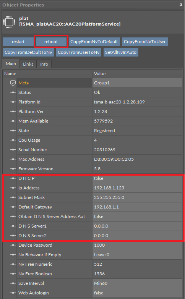Screen dimensions: 185x299
Task: Click the slot icon beside Save Interval
Action: coord(13,283)
